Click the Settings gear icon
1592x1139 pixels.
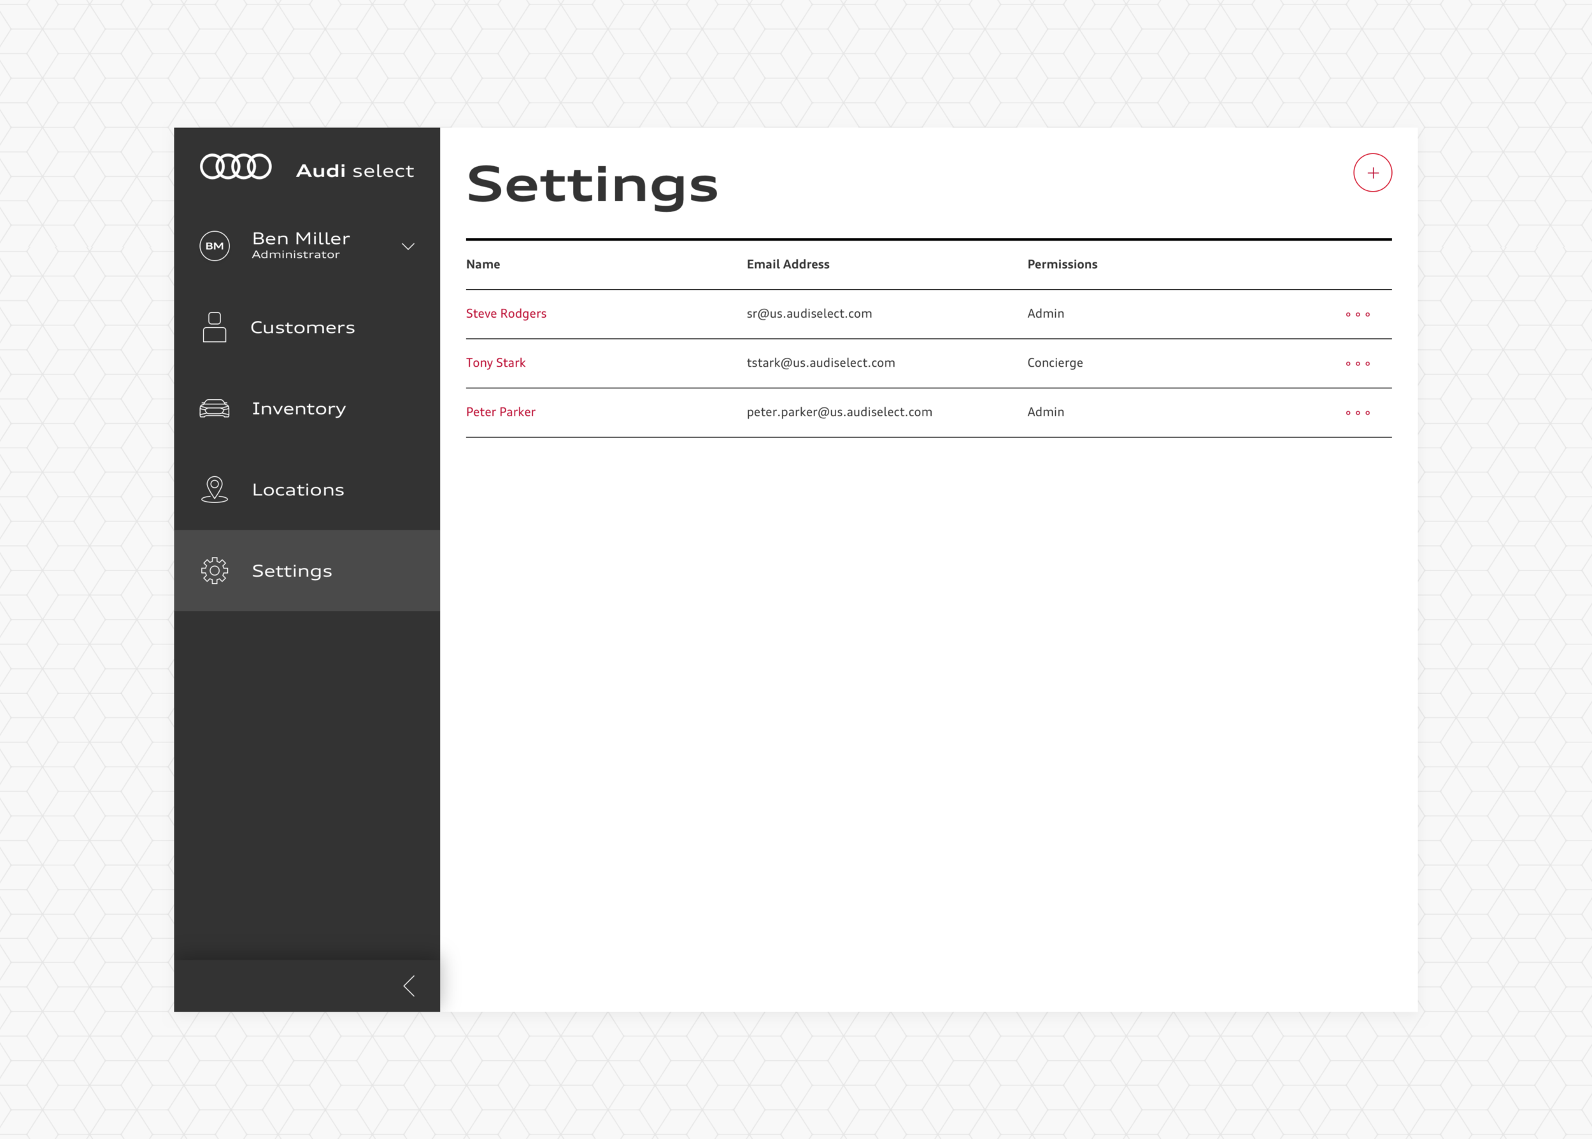[215, 571]
